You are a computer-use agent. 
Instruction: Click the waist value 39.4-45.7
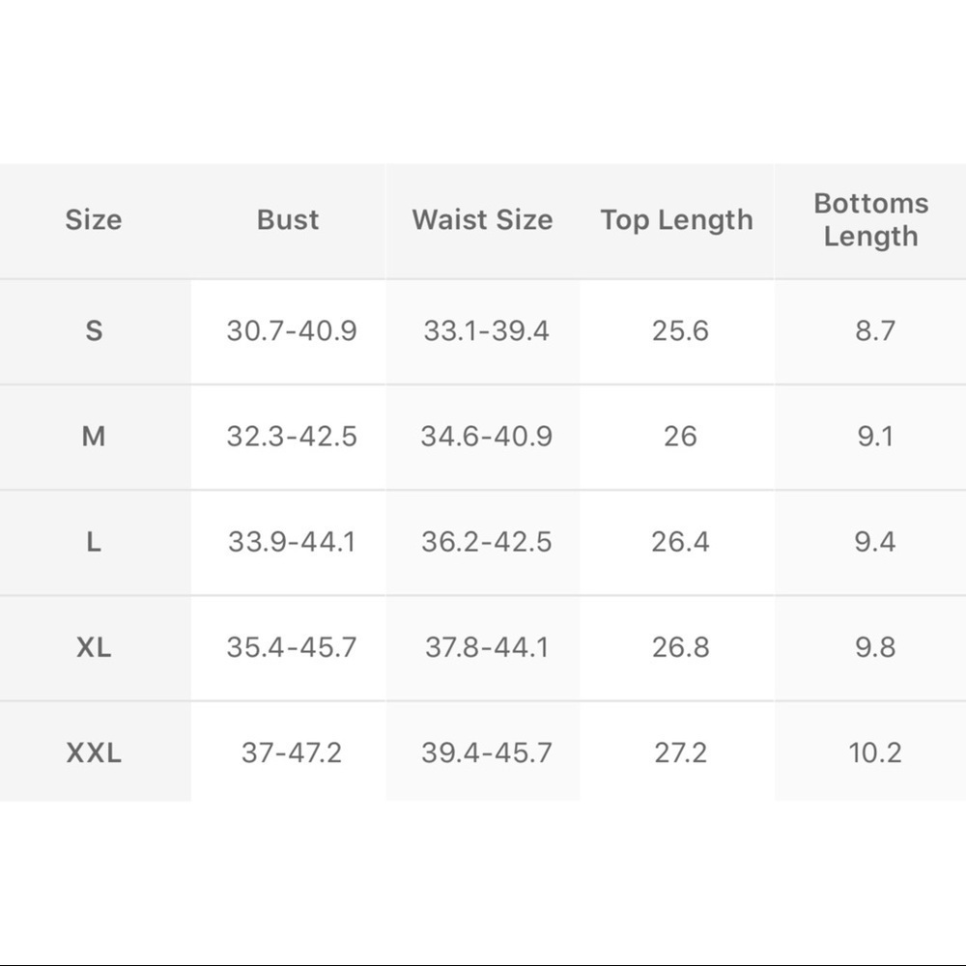click(x=487, y=753)
